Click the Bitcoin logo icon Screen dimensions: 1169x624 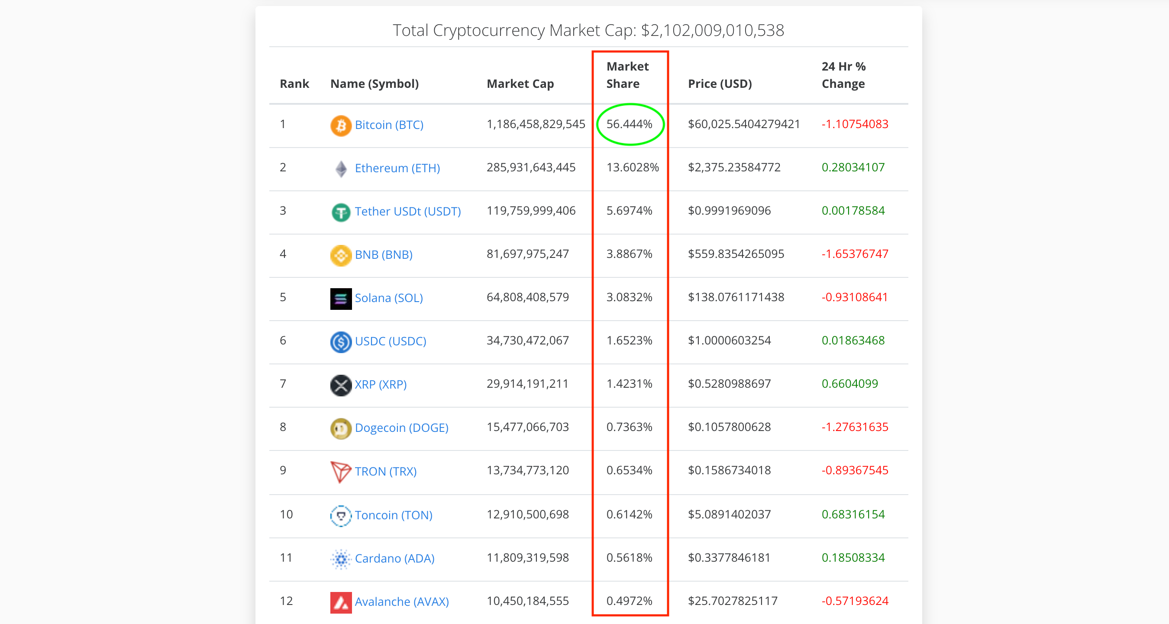point(341,125)
